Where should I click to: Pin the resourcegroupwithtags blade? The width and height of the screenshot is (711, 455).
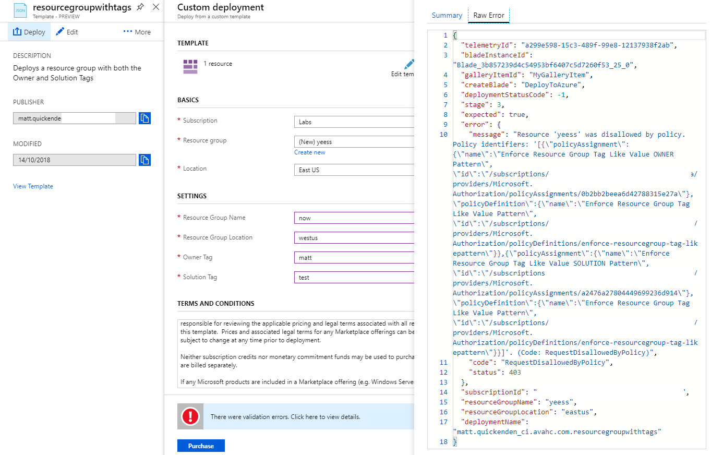click(140, 7)
